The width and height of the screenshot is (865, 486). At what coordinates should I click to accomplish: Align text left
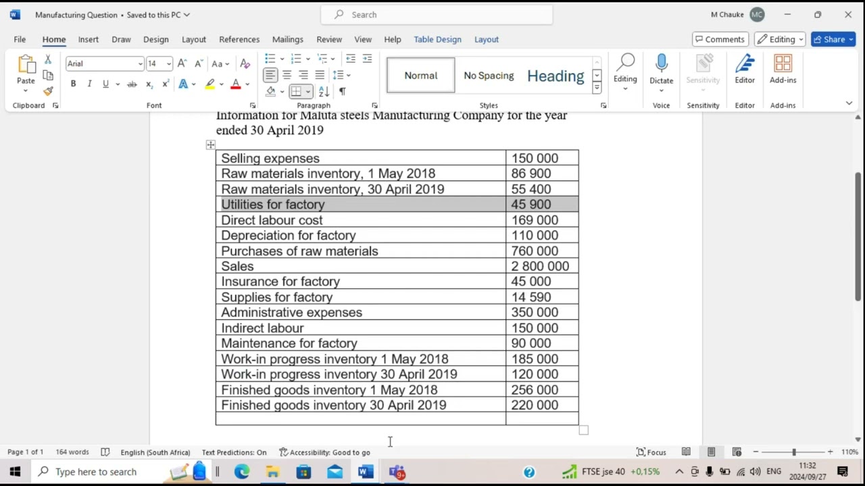(270, 75)
